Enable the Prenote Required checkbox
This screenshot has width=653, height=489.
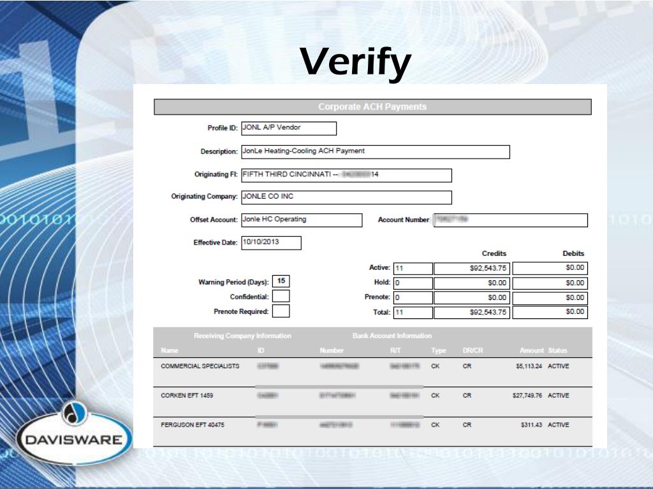pyautogui.click(x=281, y=311)
